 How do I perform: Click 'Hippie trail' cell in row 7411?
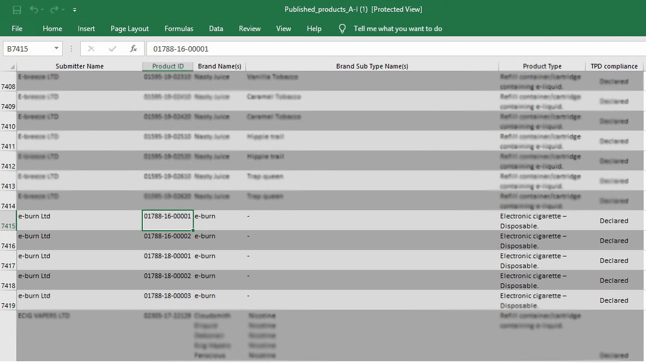(372, 141)
